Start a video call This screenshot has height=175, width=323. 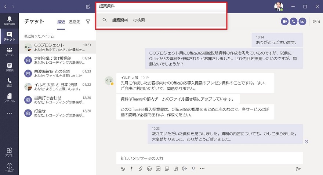[x=285, y=21]
